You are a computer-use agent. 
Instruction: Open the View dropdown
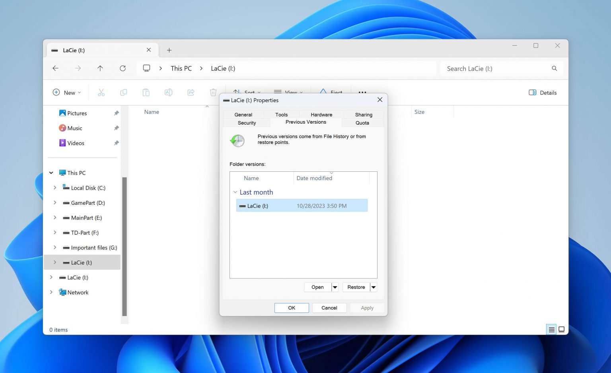[289, 92]
